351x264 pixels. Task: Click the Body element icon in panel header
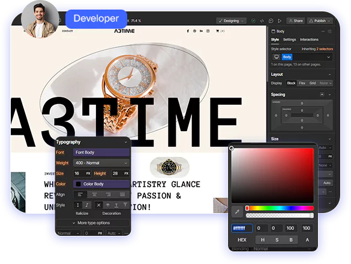coord(273,31)
